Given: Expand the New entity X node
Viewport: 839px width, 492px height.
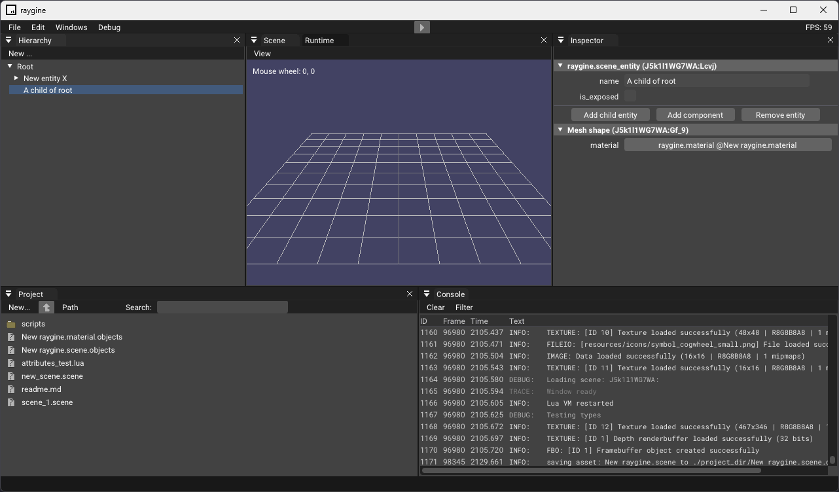Looking at the screenshot, I should [x=16, y=78].
